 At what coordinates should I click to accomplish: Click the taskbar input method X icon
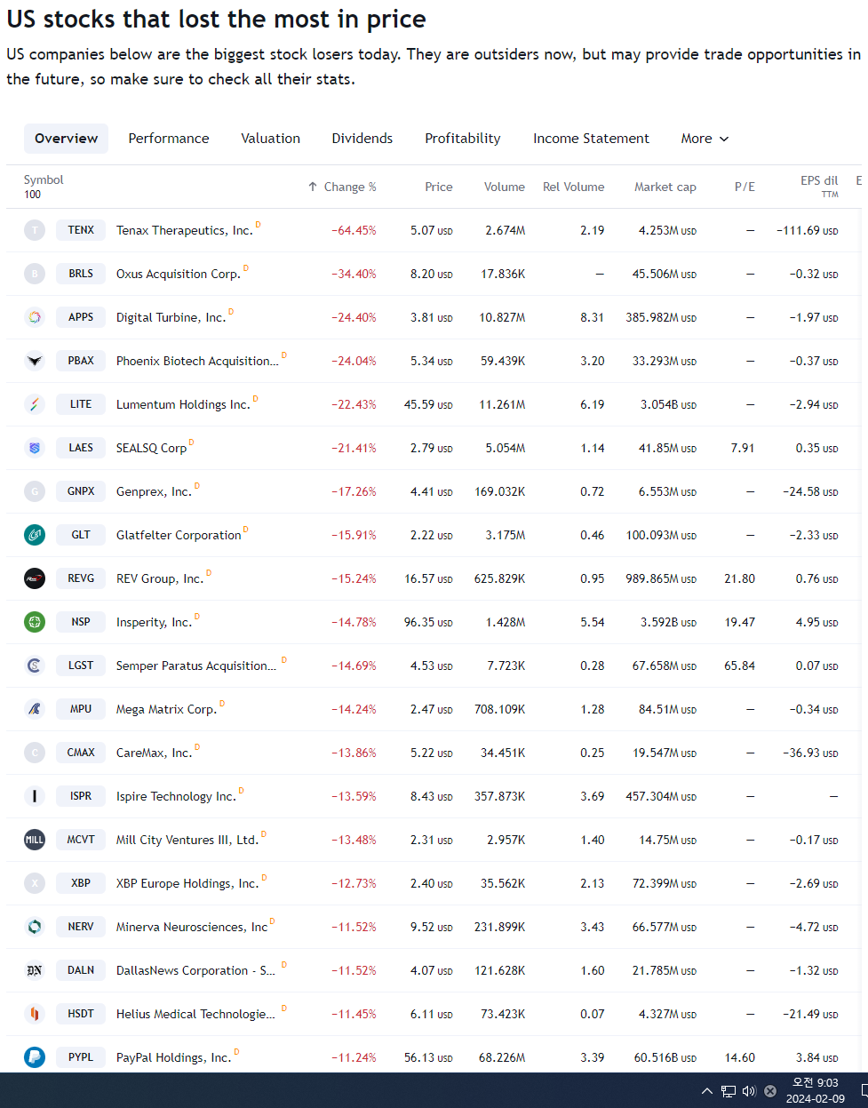770,1091
